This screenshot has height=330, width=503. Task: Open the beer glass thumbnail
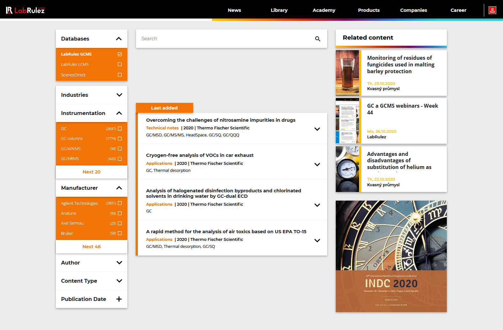coord(347,73)
